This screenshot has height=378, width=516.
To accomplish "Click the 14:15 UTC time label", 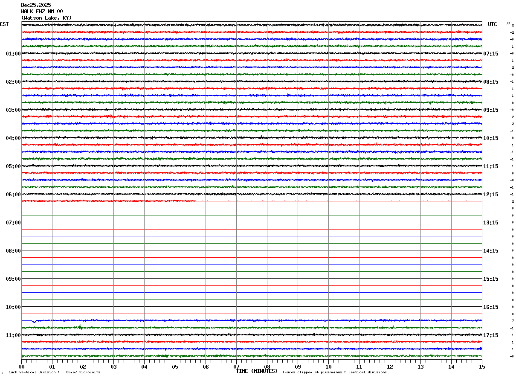I will click(491, 251).
